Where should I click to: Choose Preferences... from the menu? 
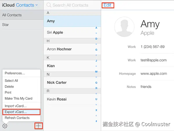(x=21, y=73)
